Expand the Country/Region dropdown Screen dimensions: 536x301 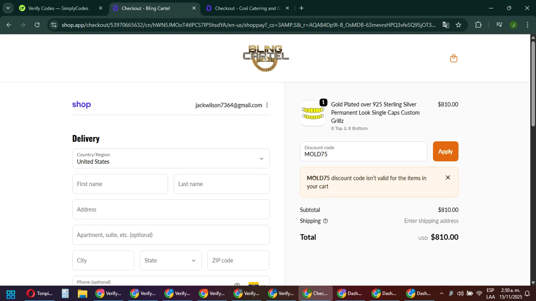(171, 159)
